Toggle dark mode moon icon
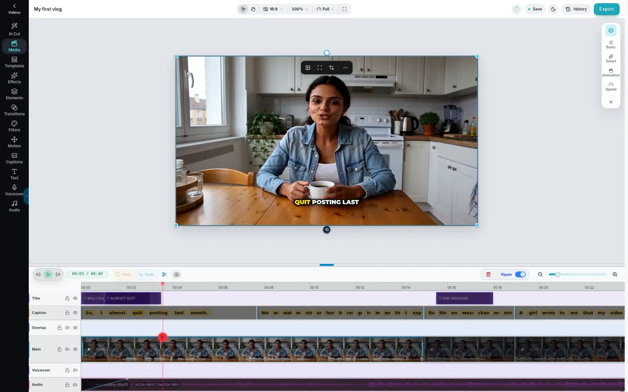The width and height of the screenshot is (628, 392). [x=553, y=9]
